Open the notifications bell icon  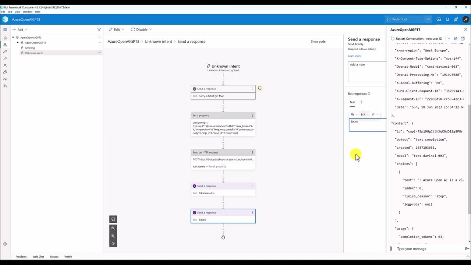click(x=447, y=19)
